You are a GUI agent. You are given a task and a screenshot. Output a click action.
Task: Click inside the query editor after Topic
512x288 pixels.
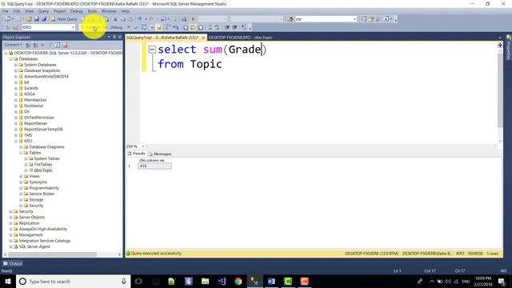(x=222, y=64)
